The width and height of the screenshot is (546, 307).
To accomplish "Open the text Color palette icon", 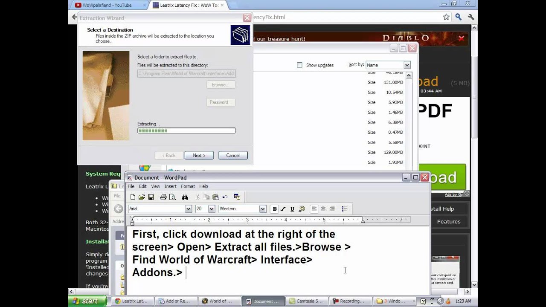I will click(x=302, y=209).
